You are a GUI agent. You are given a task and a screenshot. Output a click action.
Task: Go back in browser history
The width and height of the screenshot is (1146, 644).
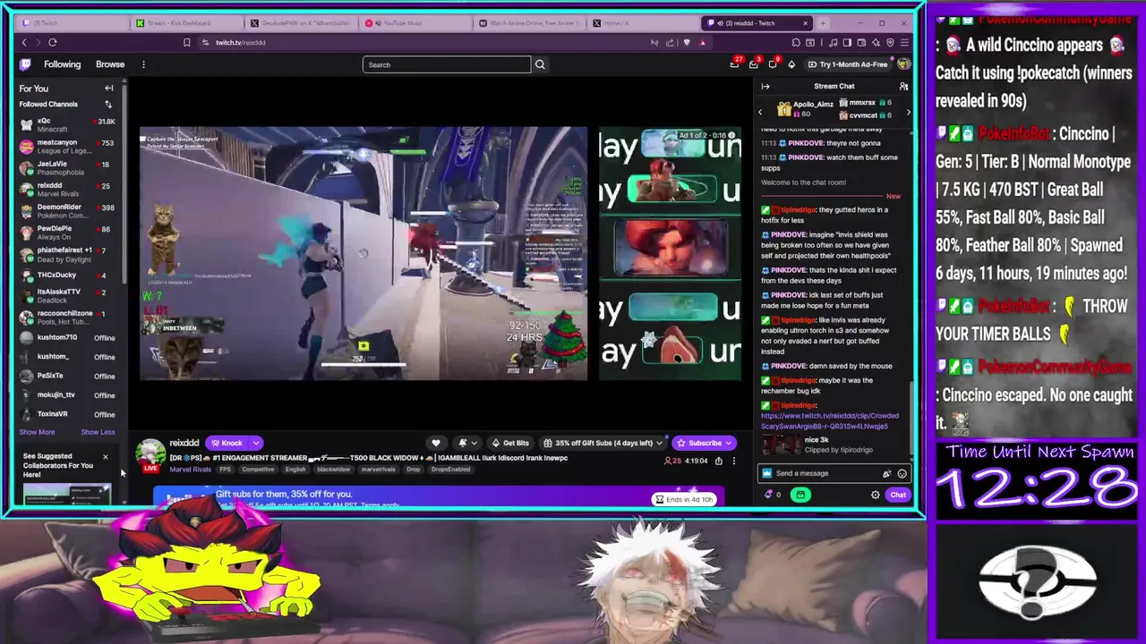pyautogui.click(x=24, y=42)
